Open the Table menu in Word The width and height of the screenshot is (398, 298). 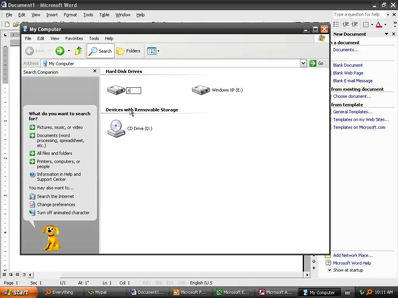(104, 15)
